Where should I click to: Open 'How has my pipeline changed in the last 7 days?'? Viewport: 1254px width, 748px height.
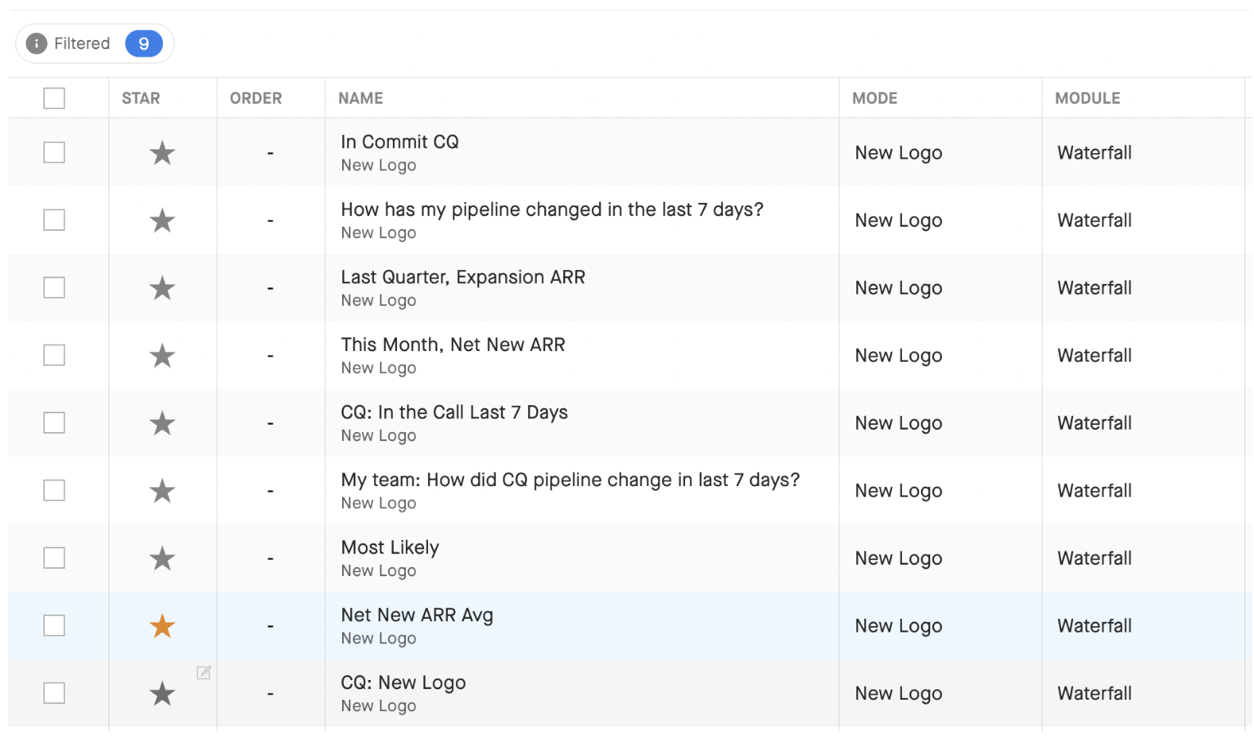[552, 210]
